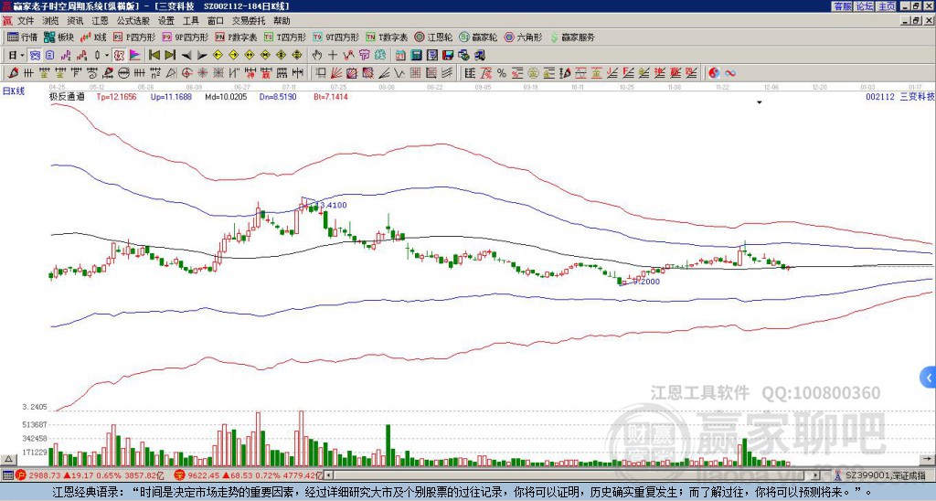Click the save floppy disk icon
This screenshot has height=501, width=936.
click(x=448, y=56)
